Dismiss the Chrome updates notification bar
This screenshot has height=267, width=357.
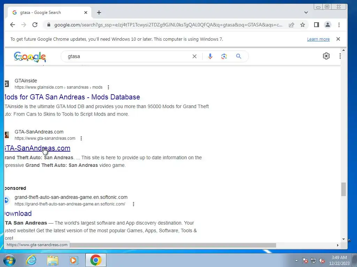(x=338, y=39)
